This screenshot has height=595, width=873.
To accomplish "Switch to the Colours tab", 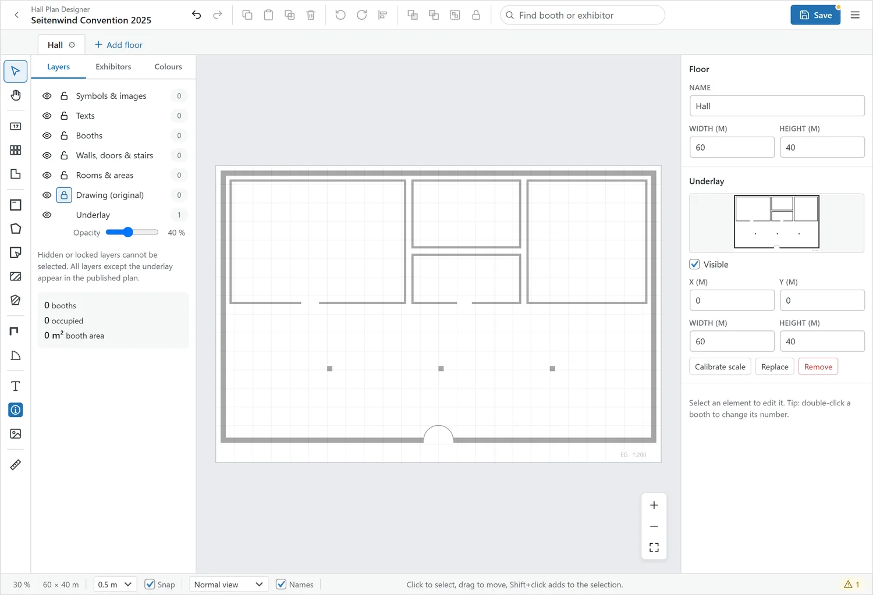I will pyautogui.click(x=168, y=67).
